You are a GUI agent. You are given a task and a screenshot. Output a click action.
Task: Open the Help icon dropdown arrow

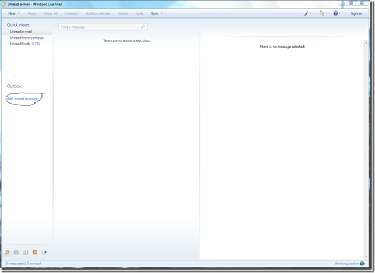click(339, 13)
